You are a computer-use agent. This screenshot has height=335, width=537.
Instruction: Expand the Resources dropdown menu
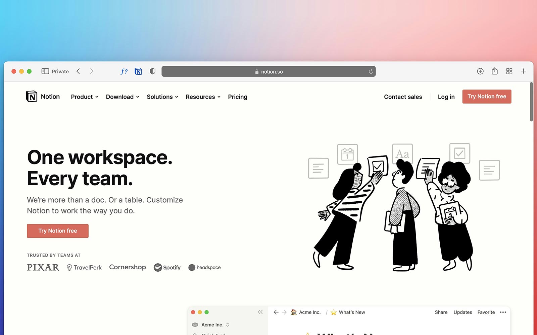(203, 97)
